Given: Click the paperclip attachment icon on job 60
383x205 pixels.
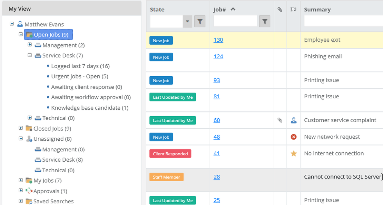Looking at the screenshot, I should coord(280,120).
